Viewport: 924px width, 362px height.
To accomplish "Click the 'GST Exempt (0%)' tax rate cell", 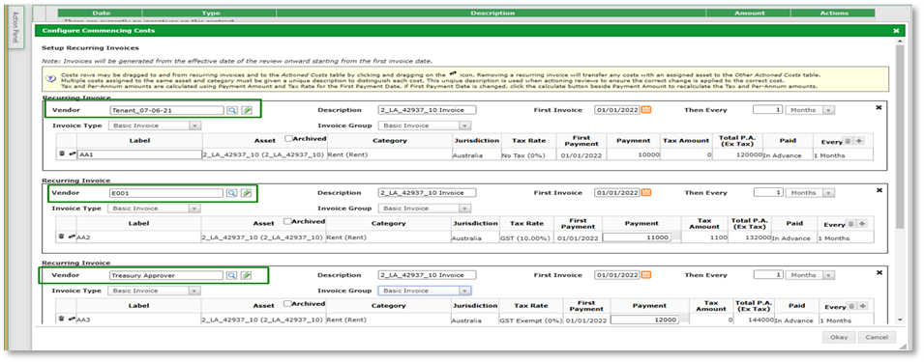I will (x=532, y=320).
